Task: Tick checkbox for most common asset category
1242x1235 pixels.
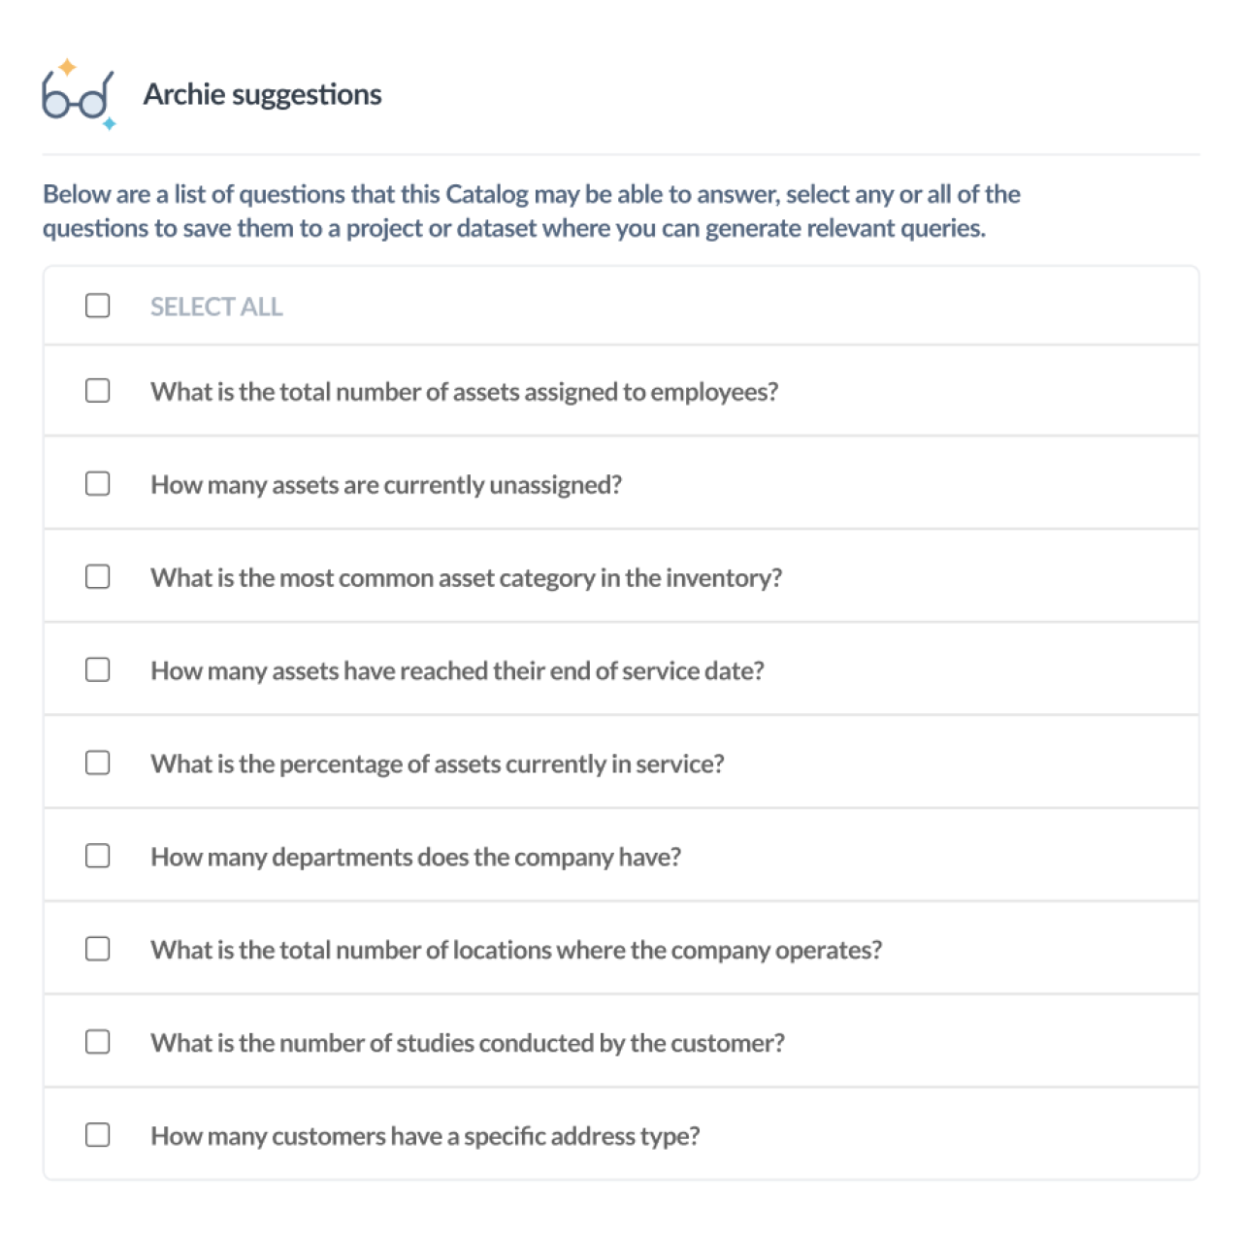Action: (x=97, y=576)
